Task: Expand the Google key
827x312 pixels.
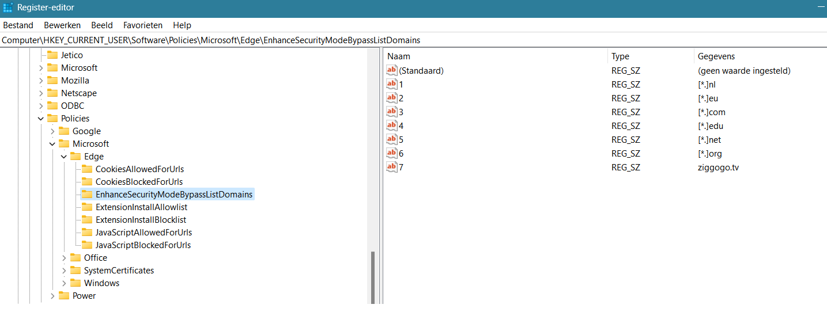Action: click(52, 131)
